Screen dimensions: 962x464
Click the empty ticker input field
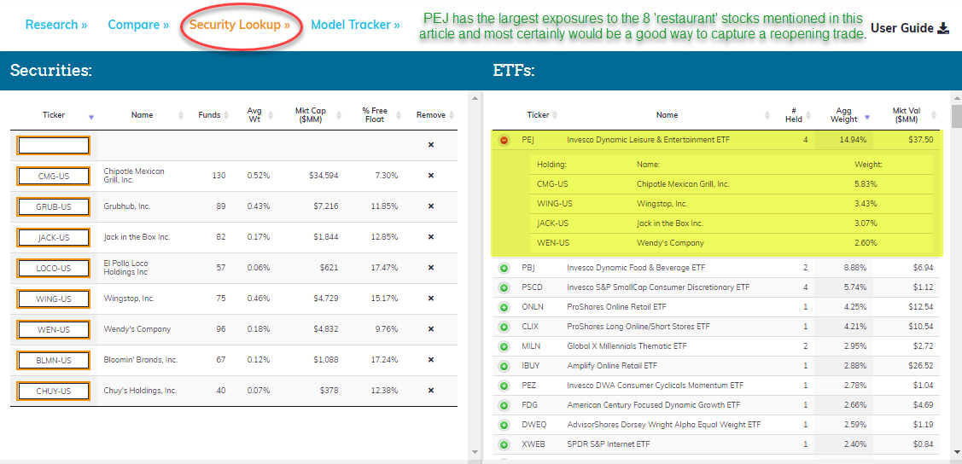click(x=54, y=145)
